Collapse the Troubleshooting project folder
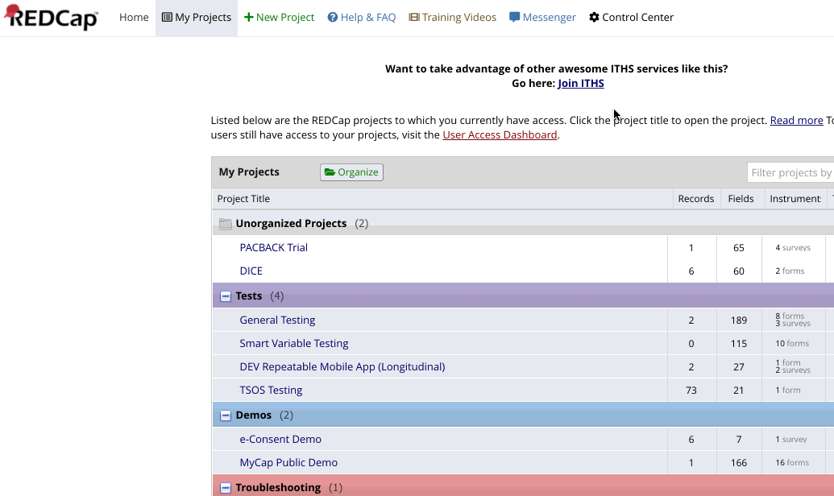This screenshot has width=834, height=496. (226, 487)
